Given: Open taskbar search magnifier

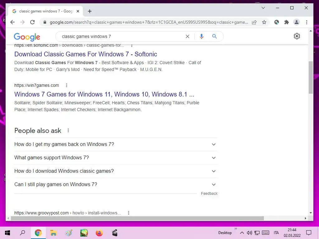Looking at the screenshot, I should pos(22,233).
